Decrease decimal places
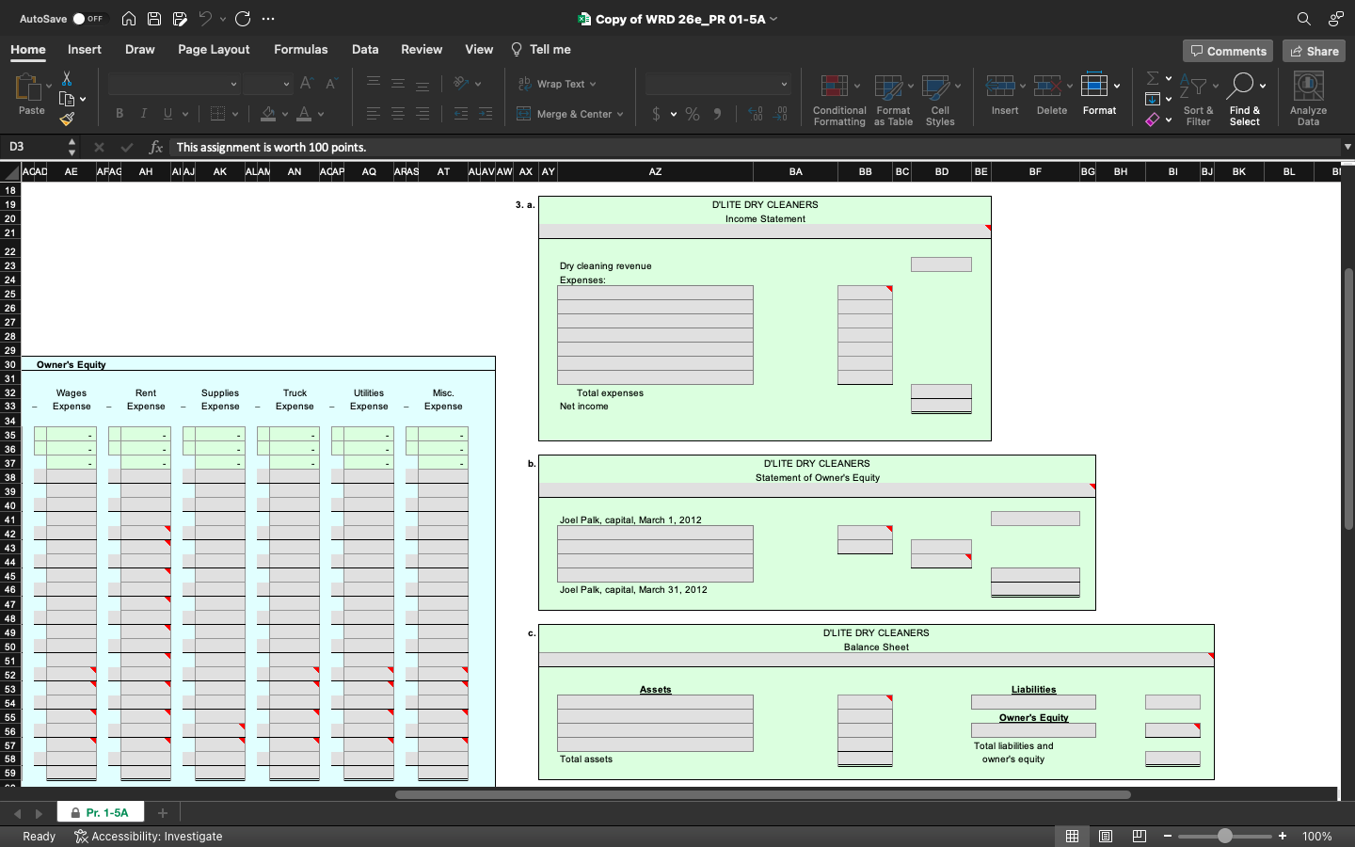The image size is (1355, 847). [x=780, y=114]
